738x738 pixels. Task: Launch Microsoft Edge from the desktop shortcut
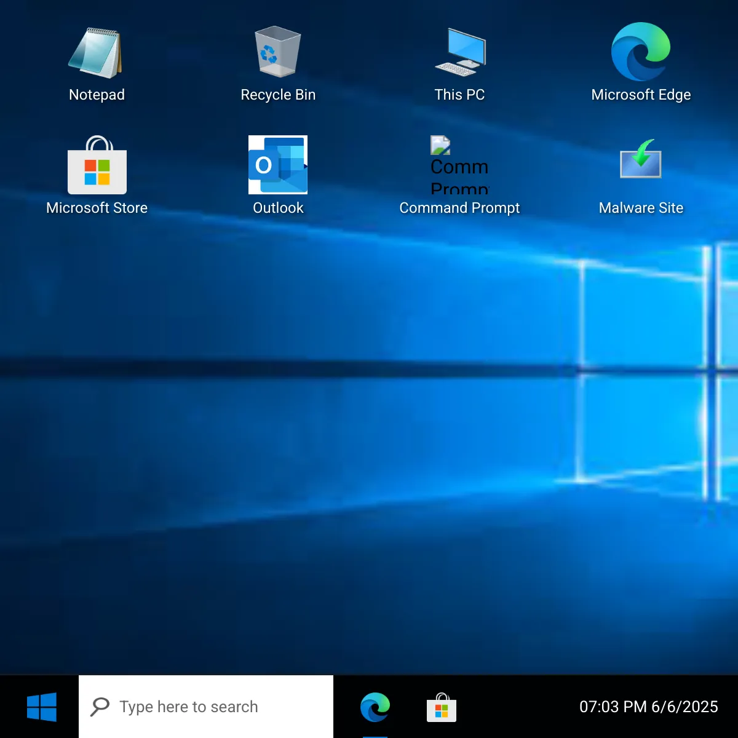click(x=641, y=52)
